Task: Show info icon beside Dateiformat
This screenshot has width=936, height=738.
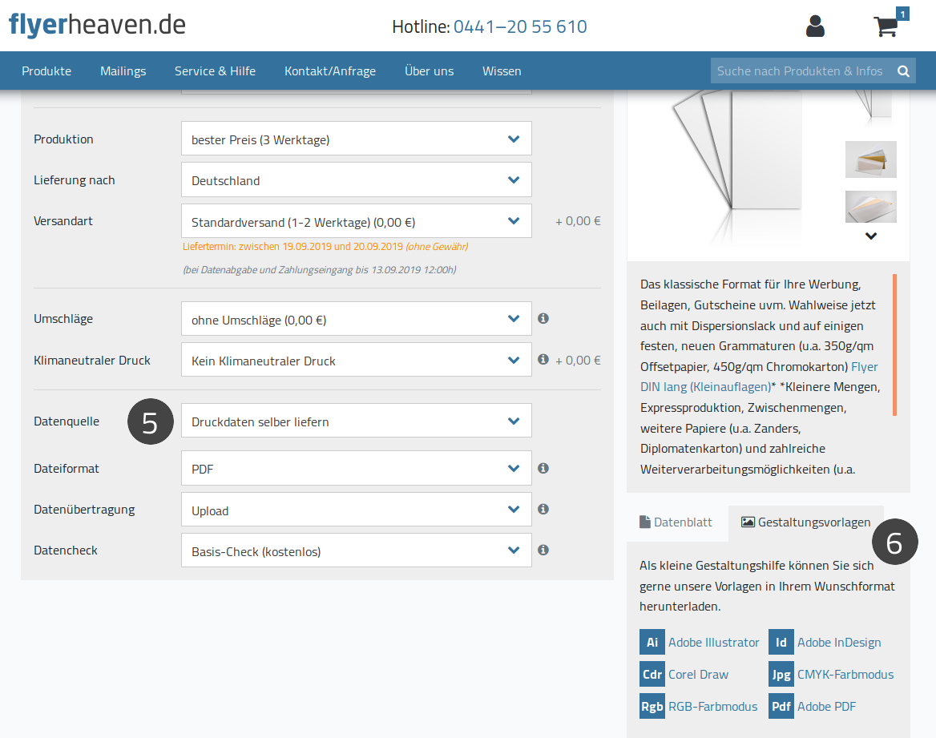Action: click(543, 468)
